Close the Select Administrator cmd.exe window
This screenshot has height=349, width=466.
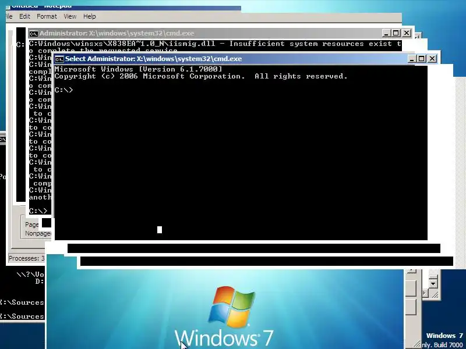point(432,59)
